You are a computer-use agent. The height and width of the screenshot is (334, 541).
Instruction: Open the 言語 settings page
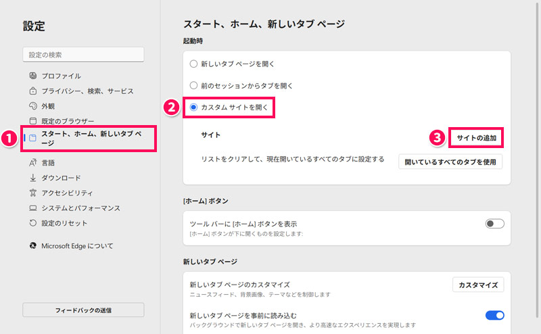pos(48,162)
